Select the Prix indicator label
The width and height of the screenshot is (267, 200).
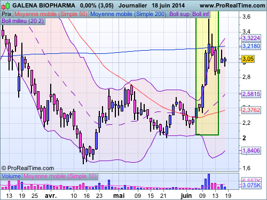pos(6,14)
